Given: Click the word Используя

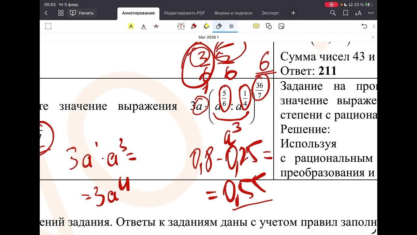Looking at the screenshot, I should point(308,144).
